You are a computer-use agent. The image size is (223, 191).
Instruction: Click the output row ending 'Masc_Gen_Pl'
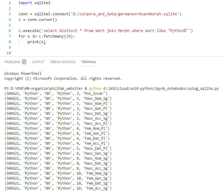58,109
